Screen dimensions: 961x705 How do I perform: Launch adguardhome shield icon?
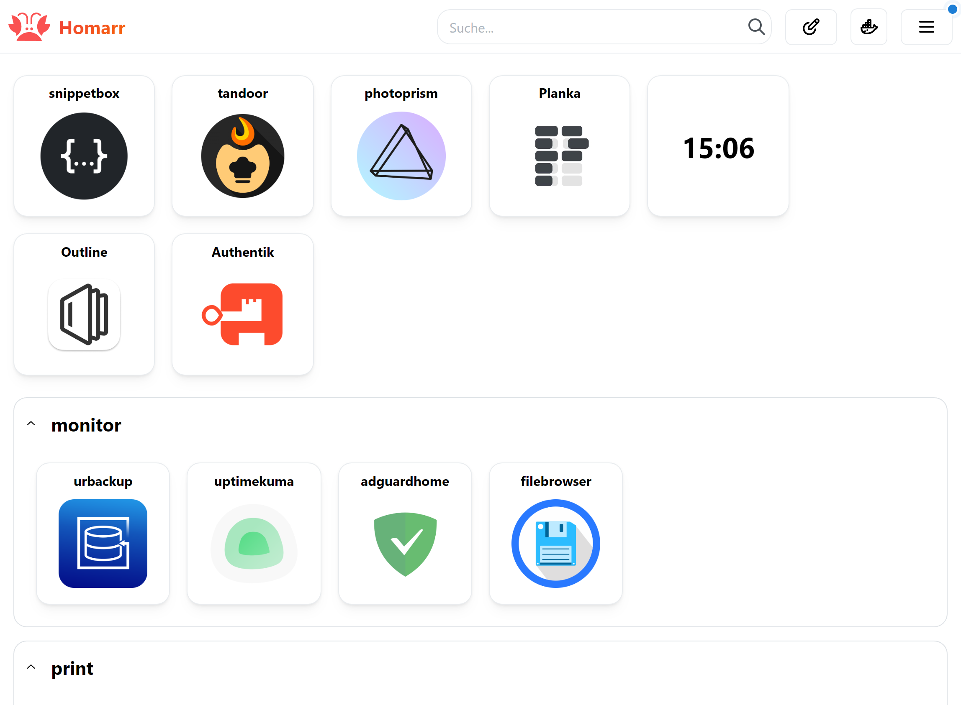[405, 544]
